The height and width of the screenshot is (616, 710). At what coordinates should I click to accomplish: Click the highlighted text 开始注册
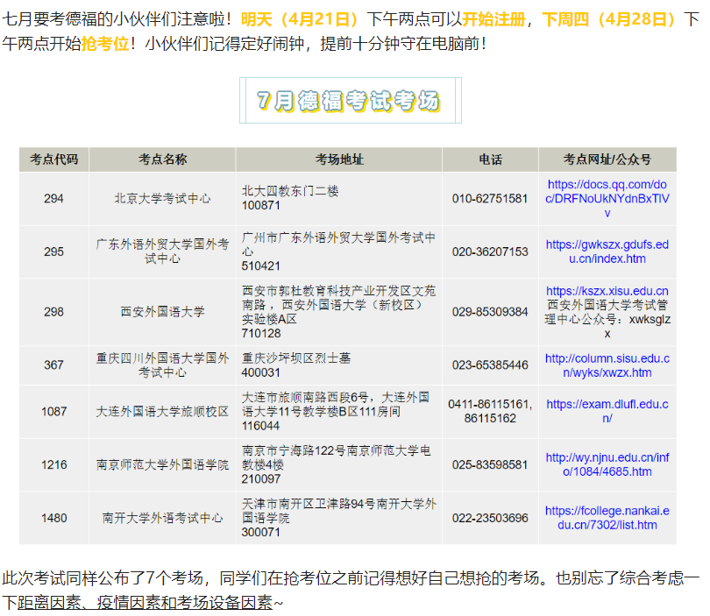pos(493,19)
